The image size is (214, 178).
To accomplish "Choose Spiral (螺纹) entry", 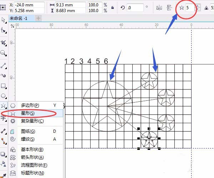I will [x=36, y=139].
